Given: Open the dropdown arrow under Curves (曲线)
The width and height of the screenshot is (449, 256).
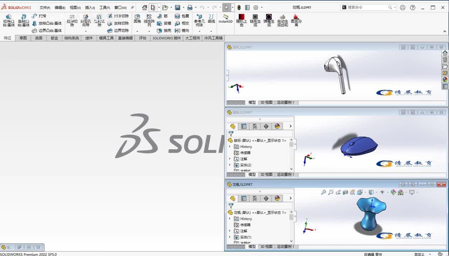Looking at the screenshot, I should tap(211, 31).
